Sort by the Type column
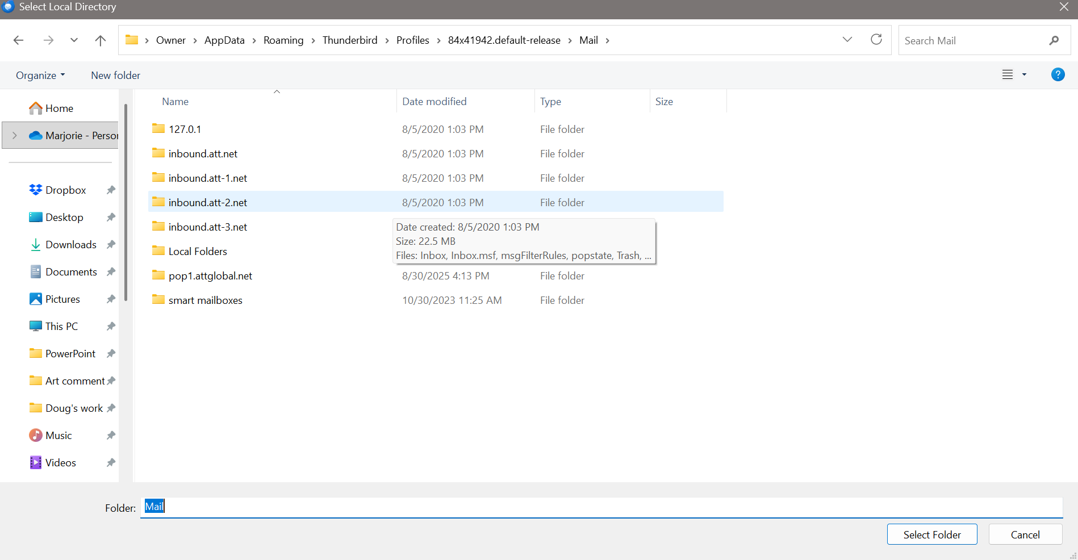 tap(550, 102)
